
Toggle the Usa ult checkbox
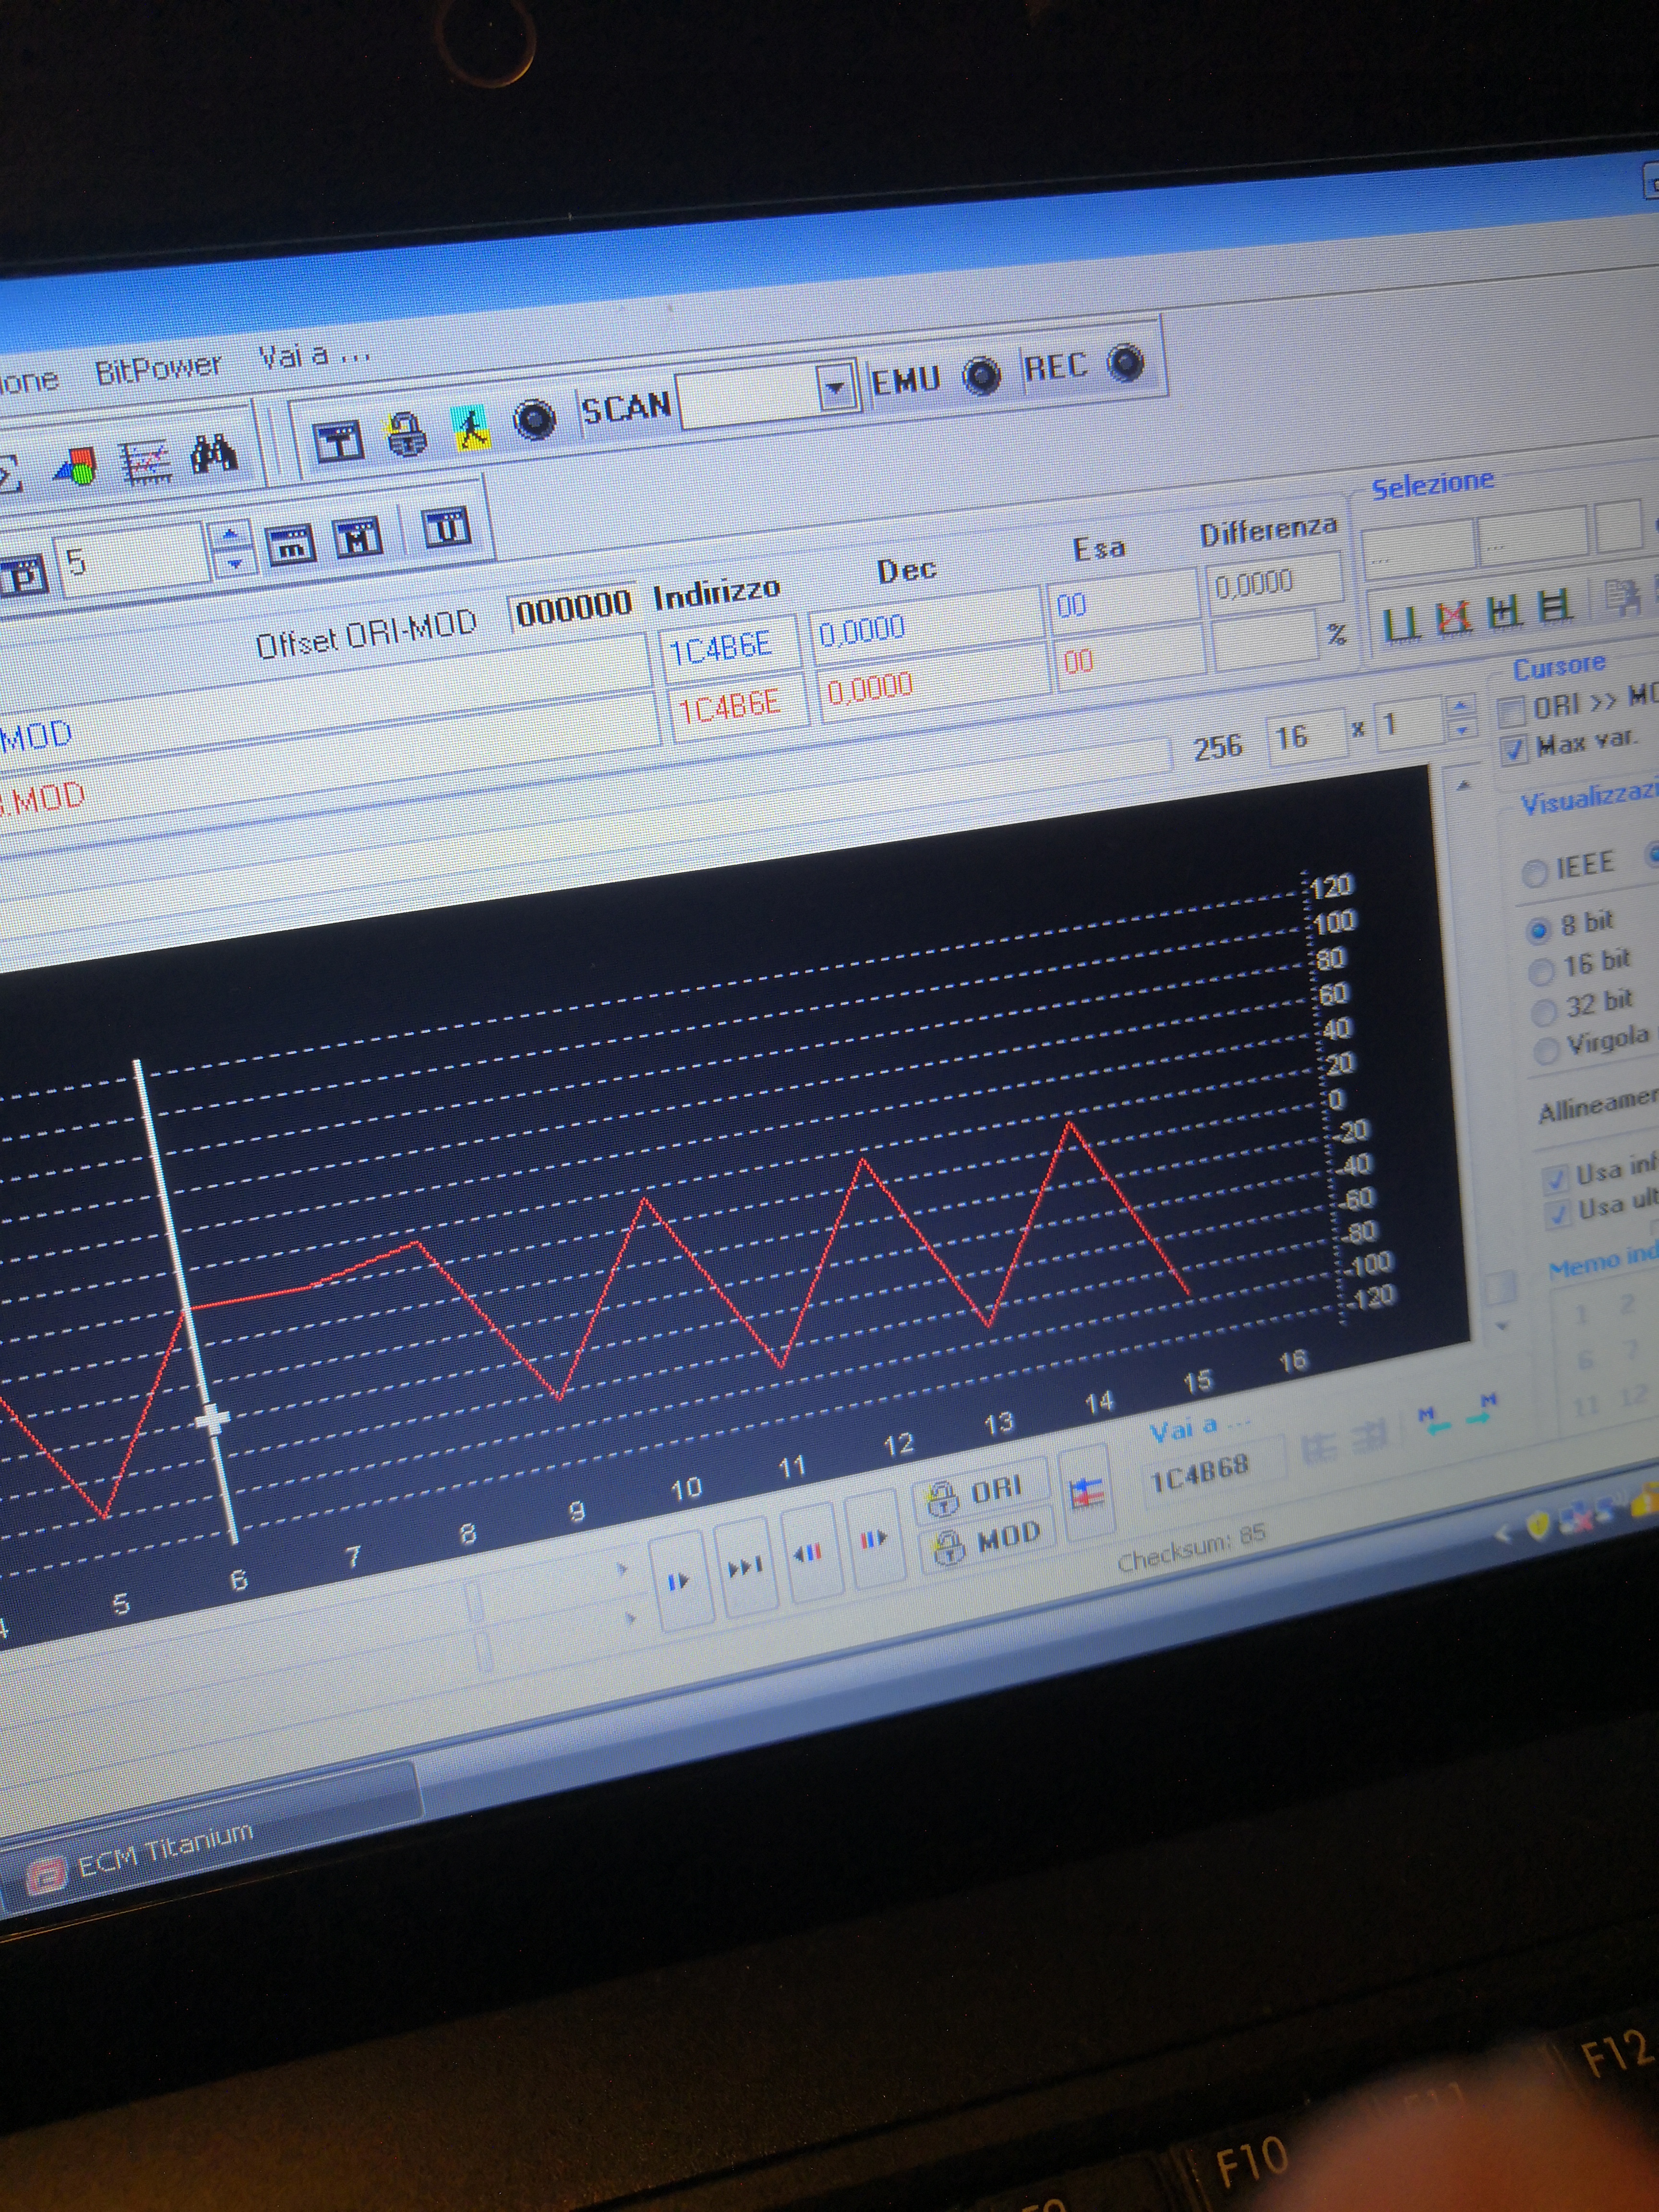tap(1557, 1214)
